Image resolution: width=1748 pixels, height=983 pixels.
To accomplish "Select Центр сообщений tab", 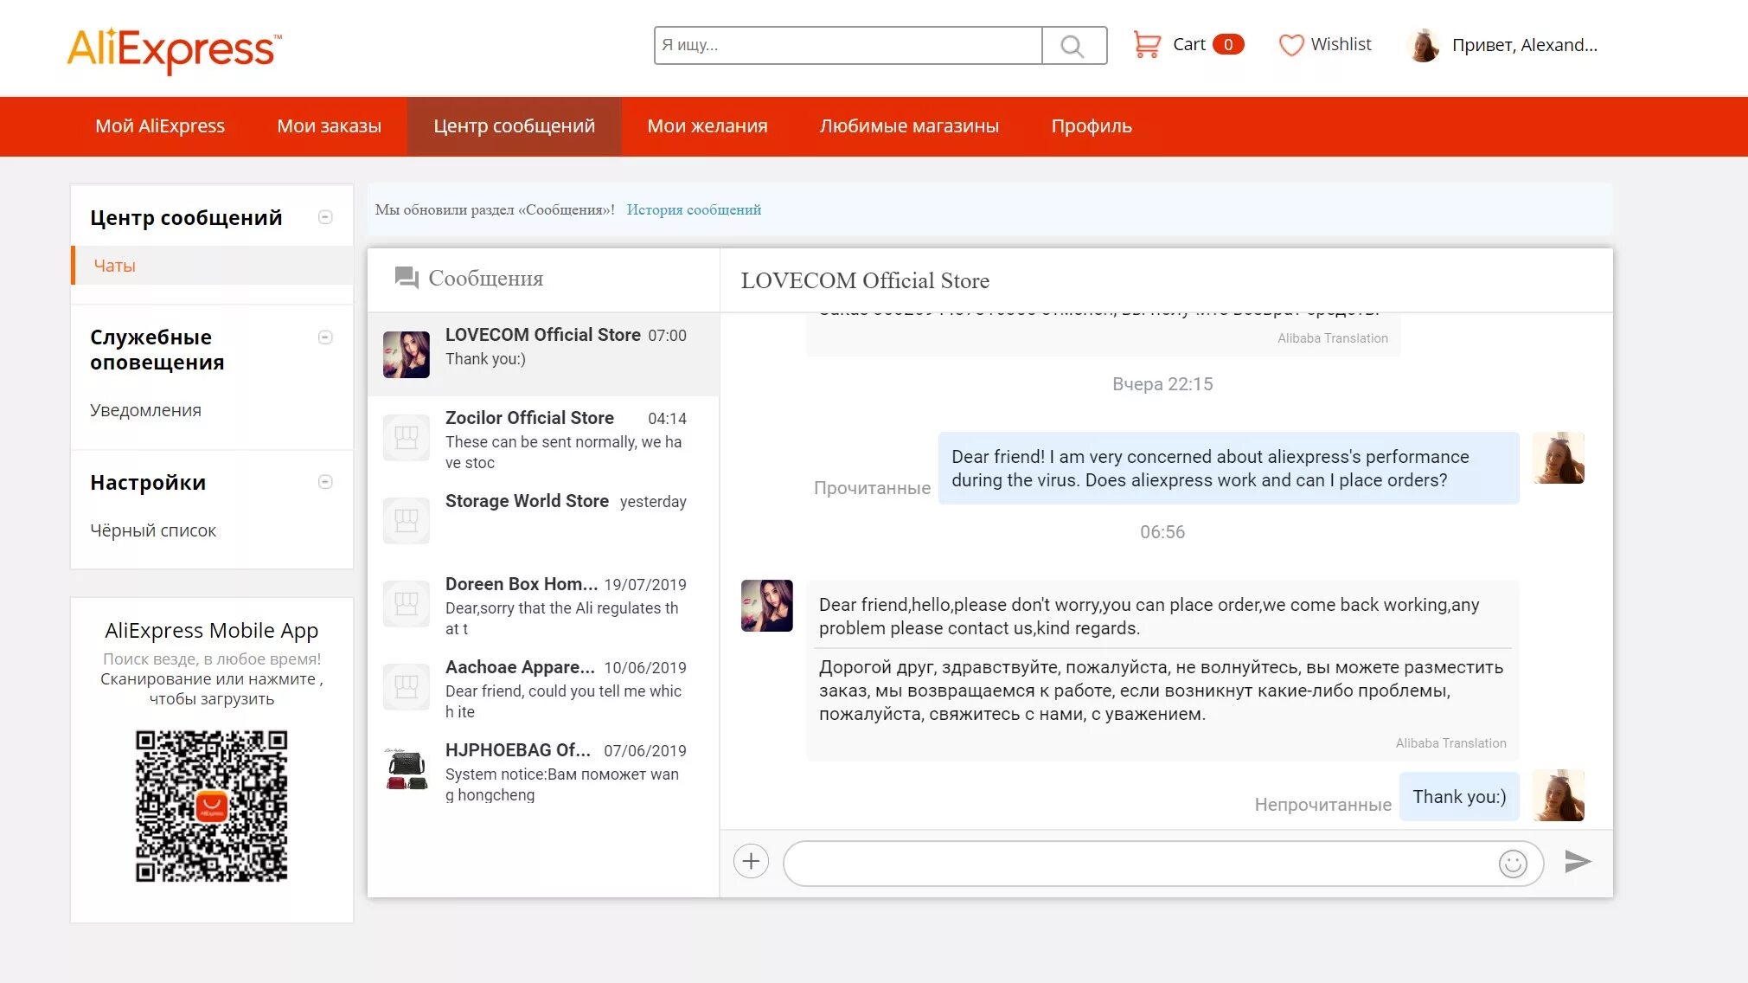I will (514, 126).
